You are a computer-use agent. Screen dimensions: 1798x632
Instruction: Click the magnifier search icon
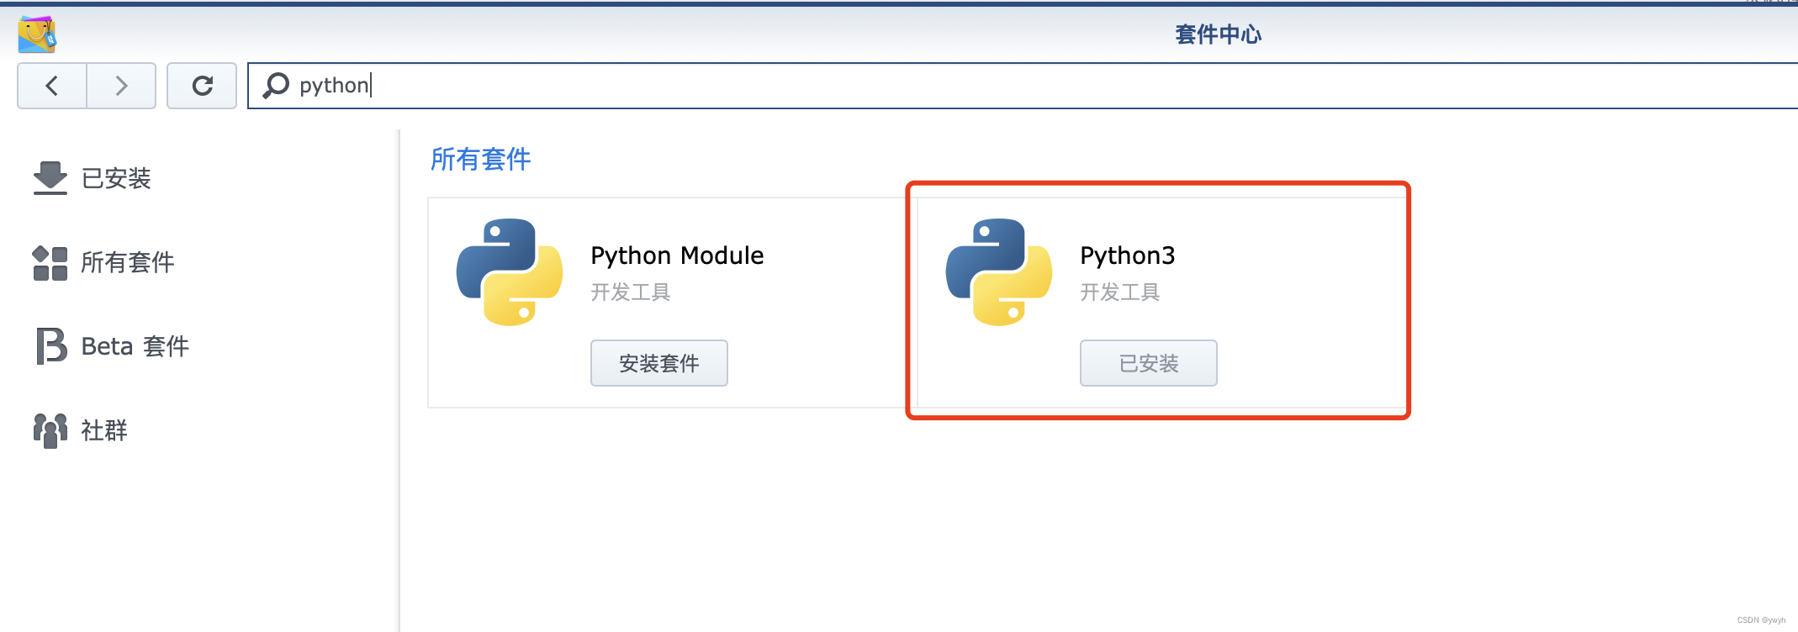[x=276, y=86]
